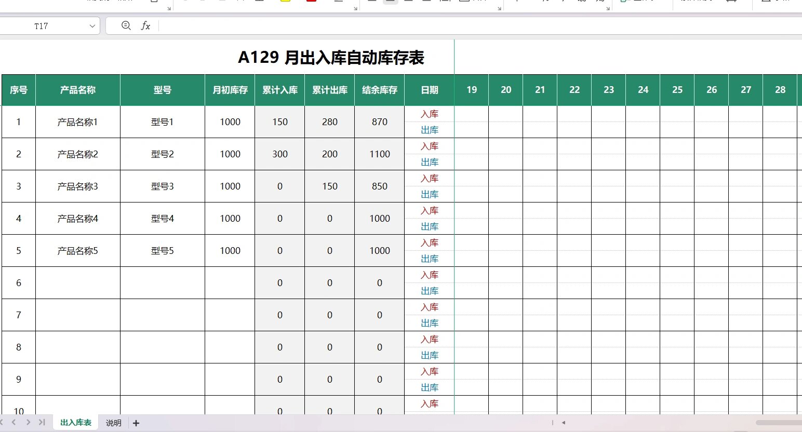Click 结余库存 value 850

point(380,186)
